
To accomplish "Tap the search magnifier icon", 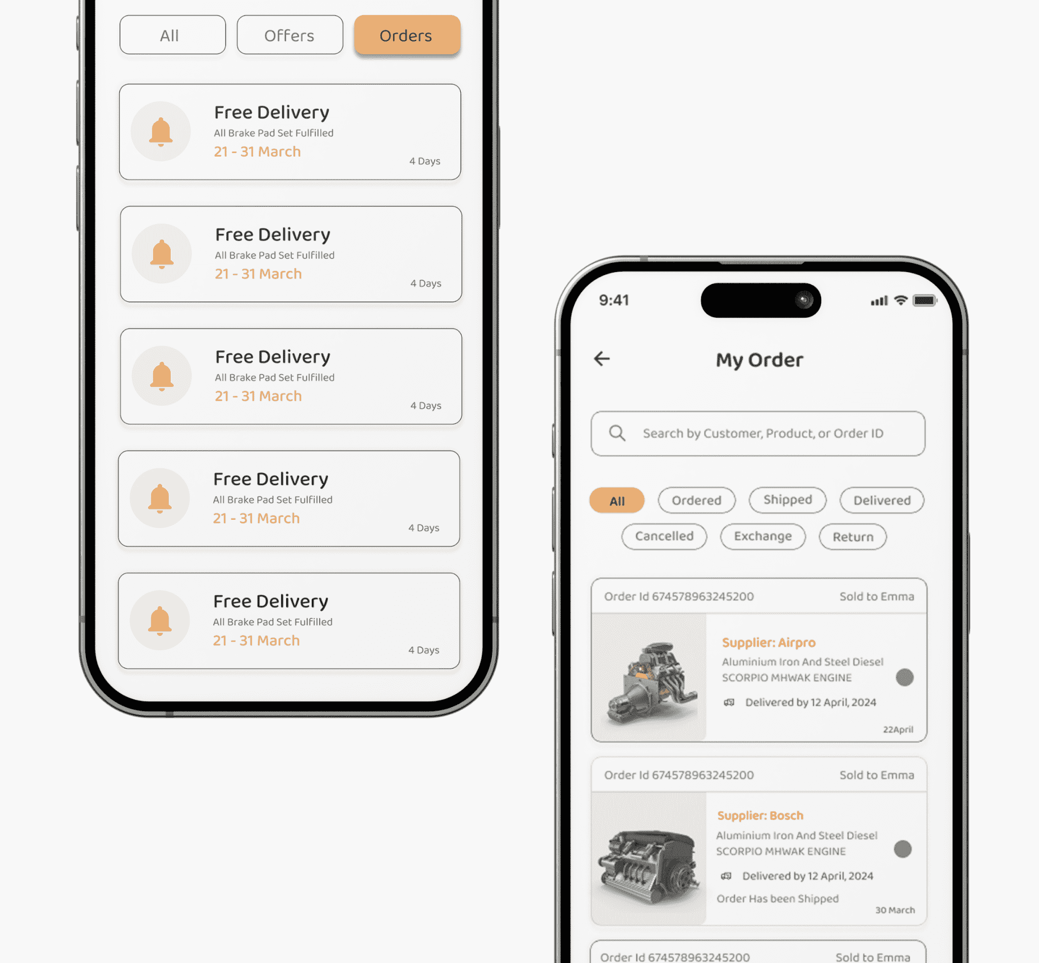I will pos(619,434).
